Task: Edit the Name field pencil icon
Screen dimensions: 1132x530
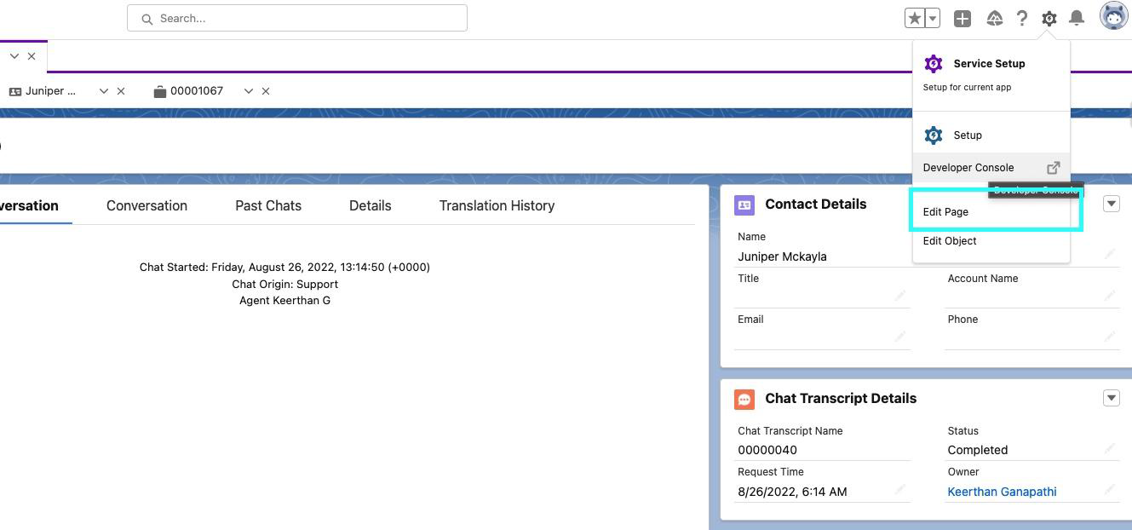Action: coord(1110,254)
